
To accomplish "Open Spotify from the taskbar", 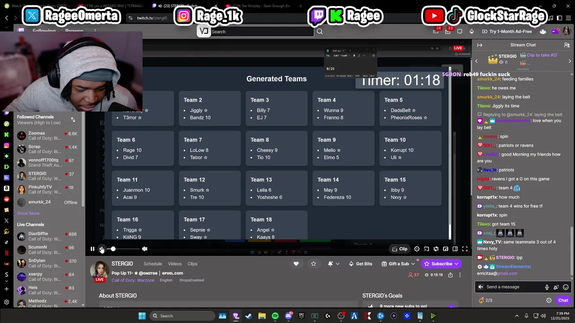I will click(275, 316).
